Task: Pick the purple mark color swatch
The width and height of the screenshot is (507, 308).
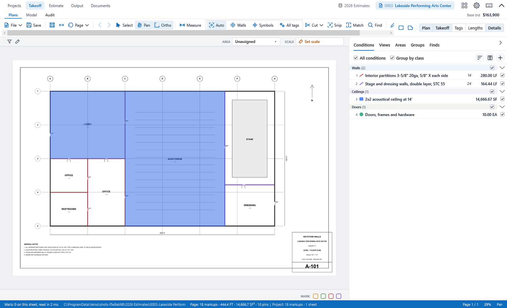Action: (x=339, y=296)
